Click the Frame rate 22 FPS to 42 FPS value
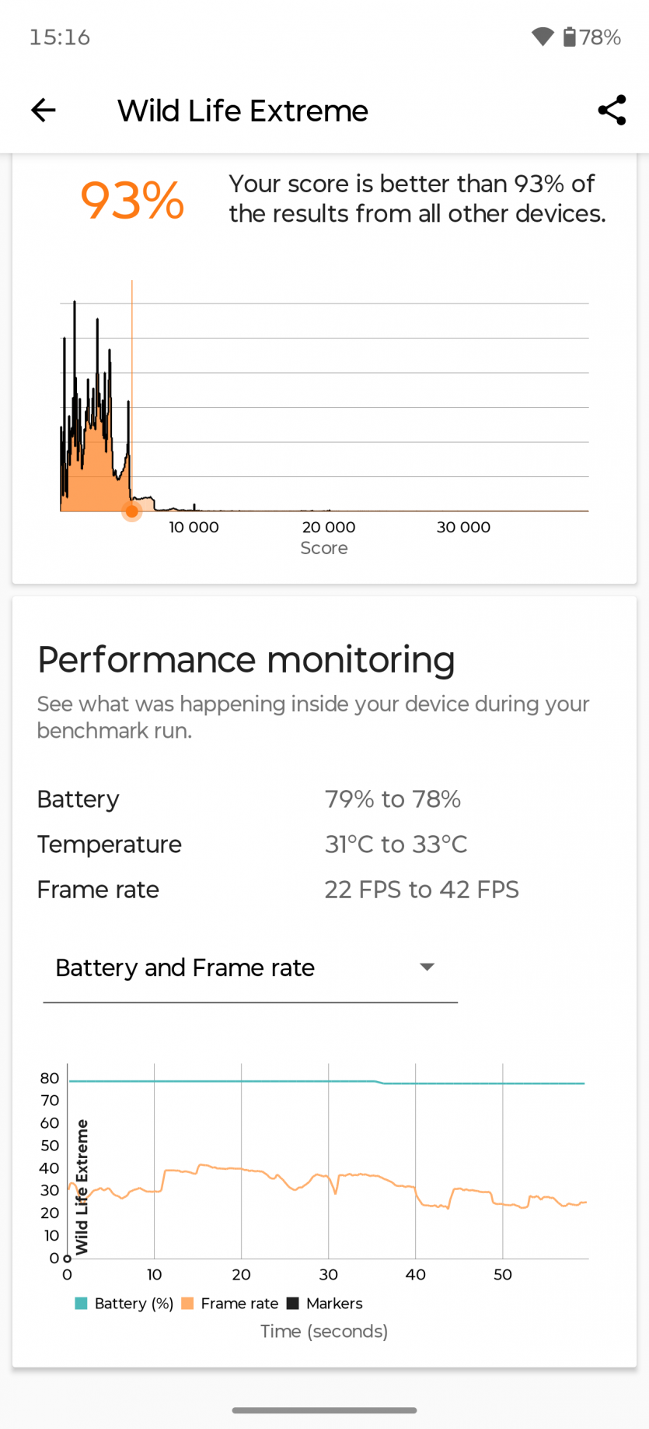649x1429 pixels. [421, 890]
